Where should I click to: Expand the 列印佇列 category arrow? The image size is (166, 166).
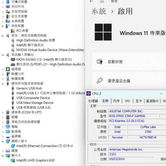click(3, 7)
